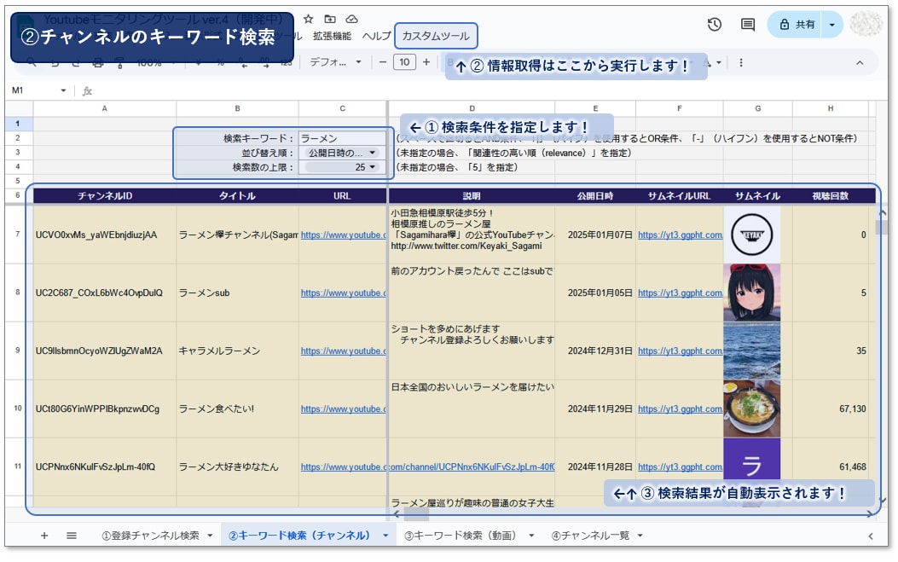Click the anime girl thumbnail for ラーメンsub
This screenshot has width=898, height=562.
point(752,293)
